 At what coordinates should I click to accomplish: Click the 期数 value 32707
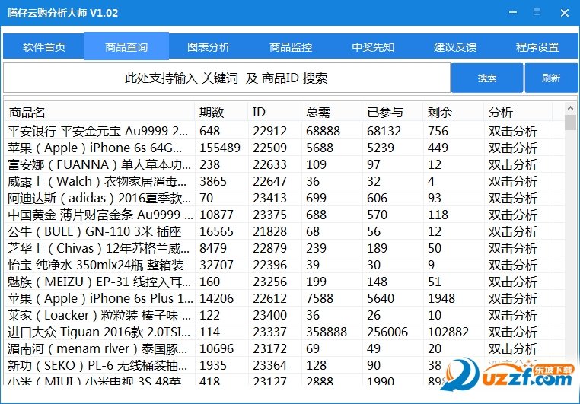pyautogui.click(x=216, y=265)
